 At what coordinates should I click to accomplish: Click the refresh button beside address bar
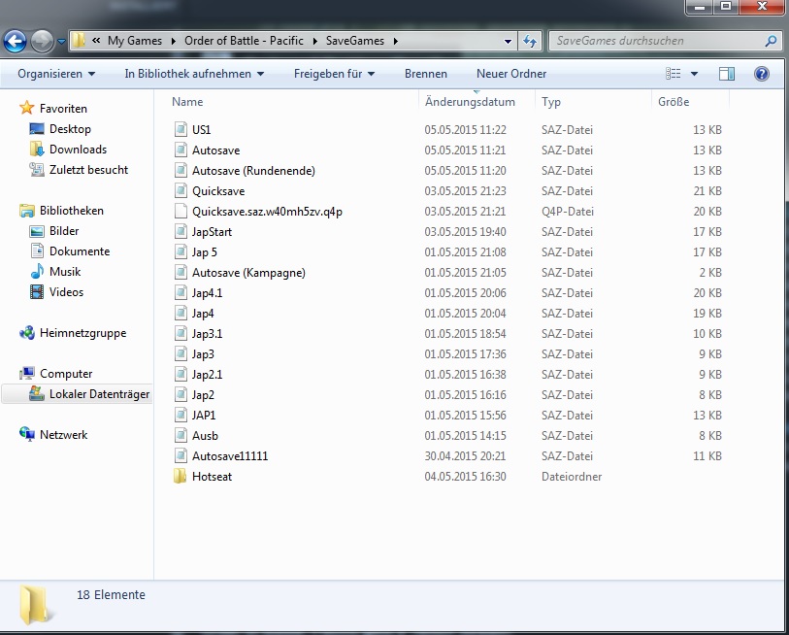(530, 41)
